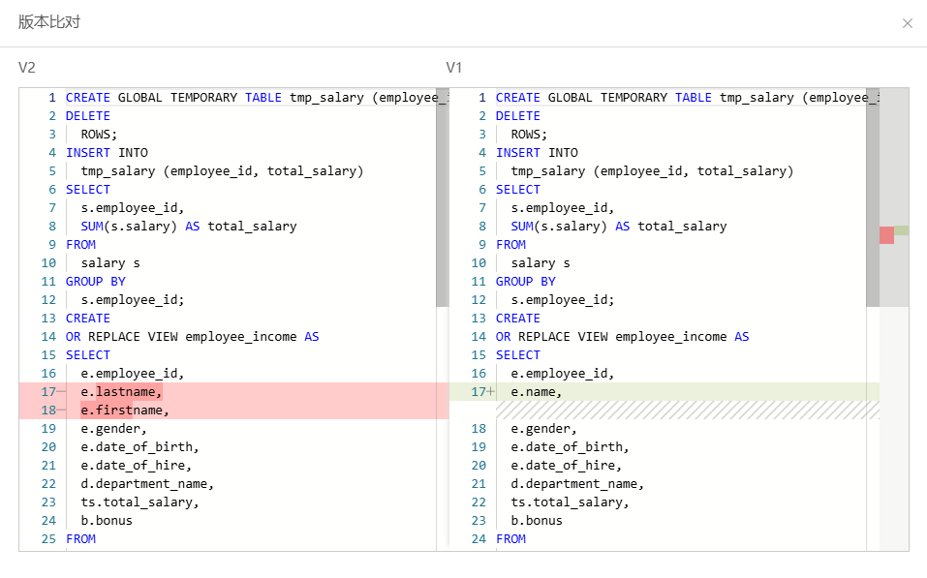Select the deleted line "e.lastname," in V2
The image size is (927, 578).
point(121,392)
